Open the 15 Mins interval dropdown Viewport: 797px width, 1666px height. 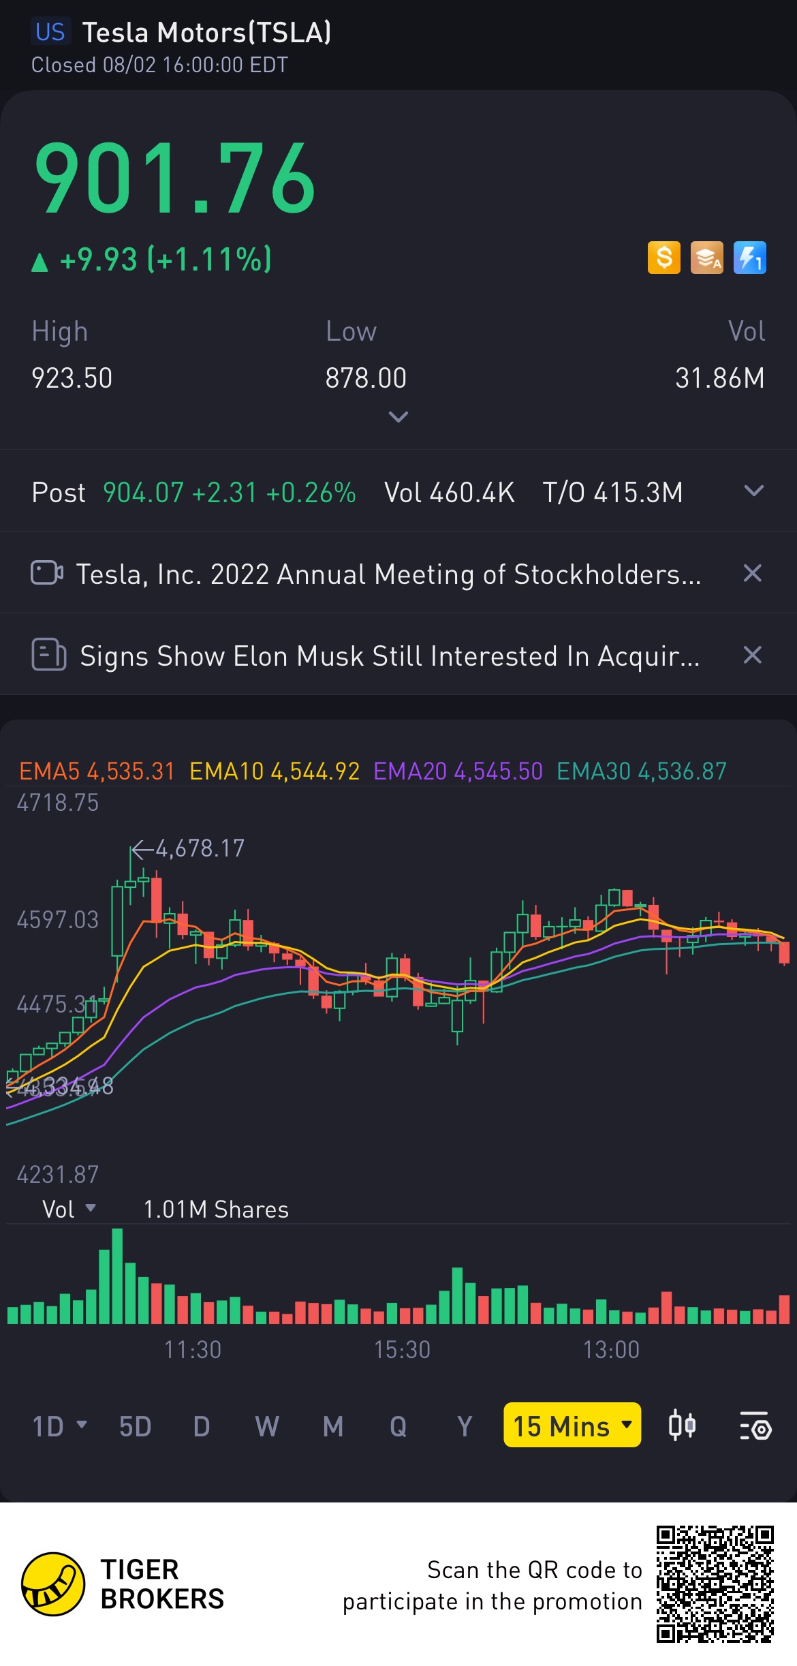(572, 1425)
